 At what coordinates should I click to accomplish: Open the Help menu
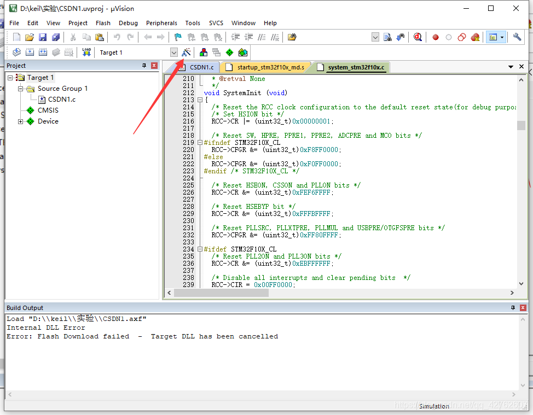[270, 23]
